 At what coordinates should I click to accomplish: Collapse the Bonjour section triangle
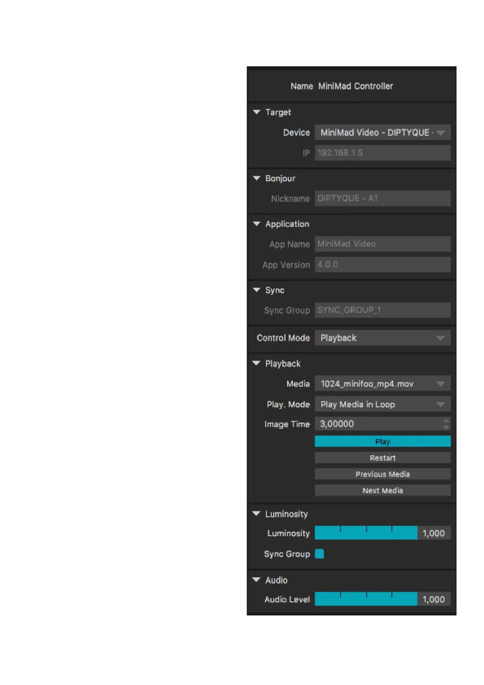point(256,179)
